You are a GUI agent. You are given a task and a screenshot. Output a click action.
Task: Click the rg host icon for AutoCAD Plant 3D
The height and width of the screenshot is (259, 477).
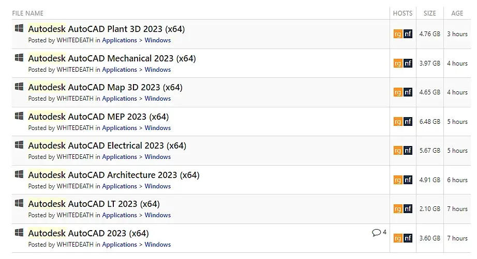coord(398,34)
